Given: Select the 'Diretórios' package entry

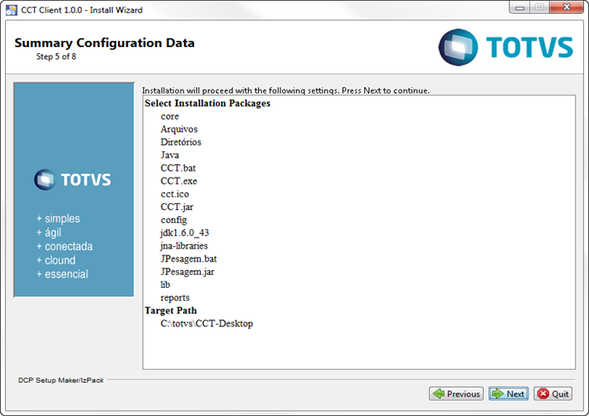Looking at the screenshot, I should tap(180, 142).
